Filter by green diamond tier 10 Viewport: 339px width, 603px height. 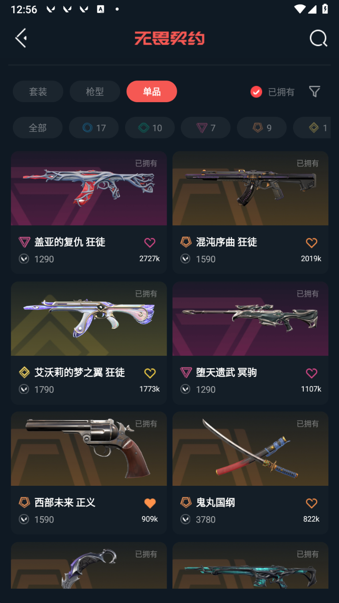[150, 128]
